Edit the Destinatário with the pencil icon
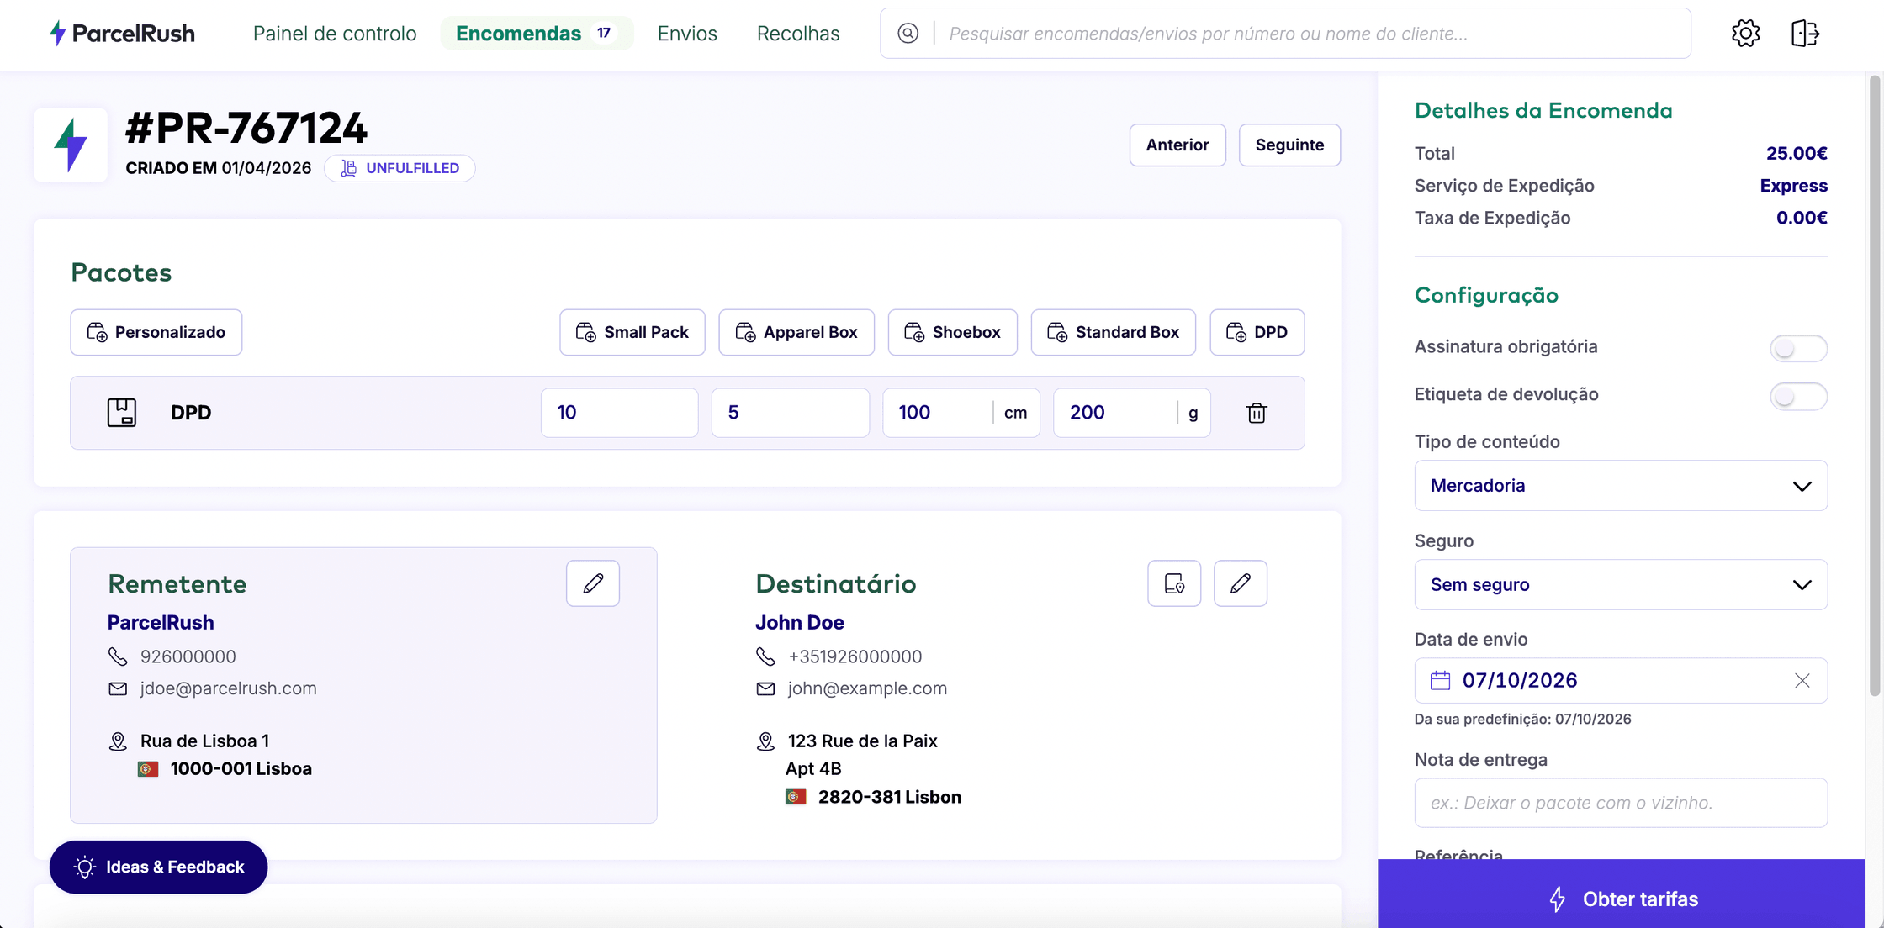The image size is (1884, 928). 1241,583
